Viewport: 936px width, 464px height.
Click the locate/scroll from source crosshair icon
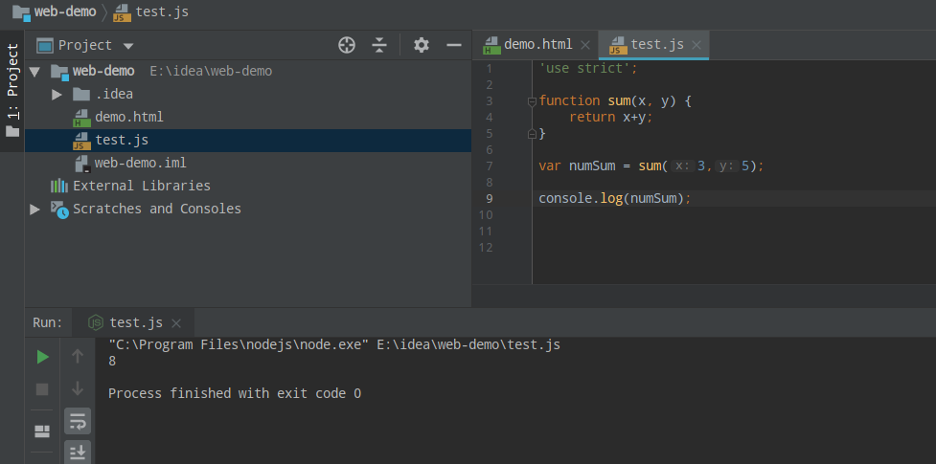pyautogui.click(x=347, y=45)
